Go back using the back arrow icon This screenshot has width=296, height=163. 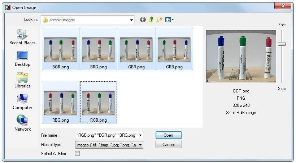143,19
